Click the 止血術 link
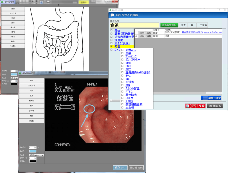The height and width of the screenshot is (173, 228). coord(130,108)
